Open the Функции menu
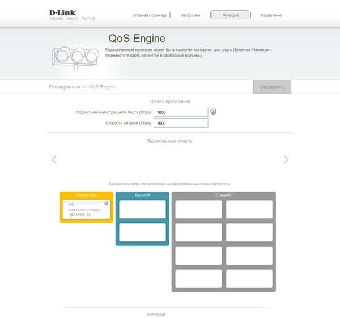The image size is (340, 318). click(229, 15)
